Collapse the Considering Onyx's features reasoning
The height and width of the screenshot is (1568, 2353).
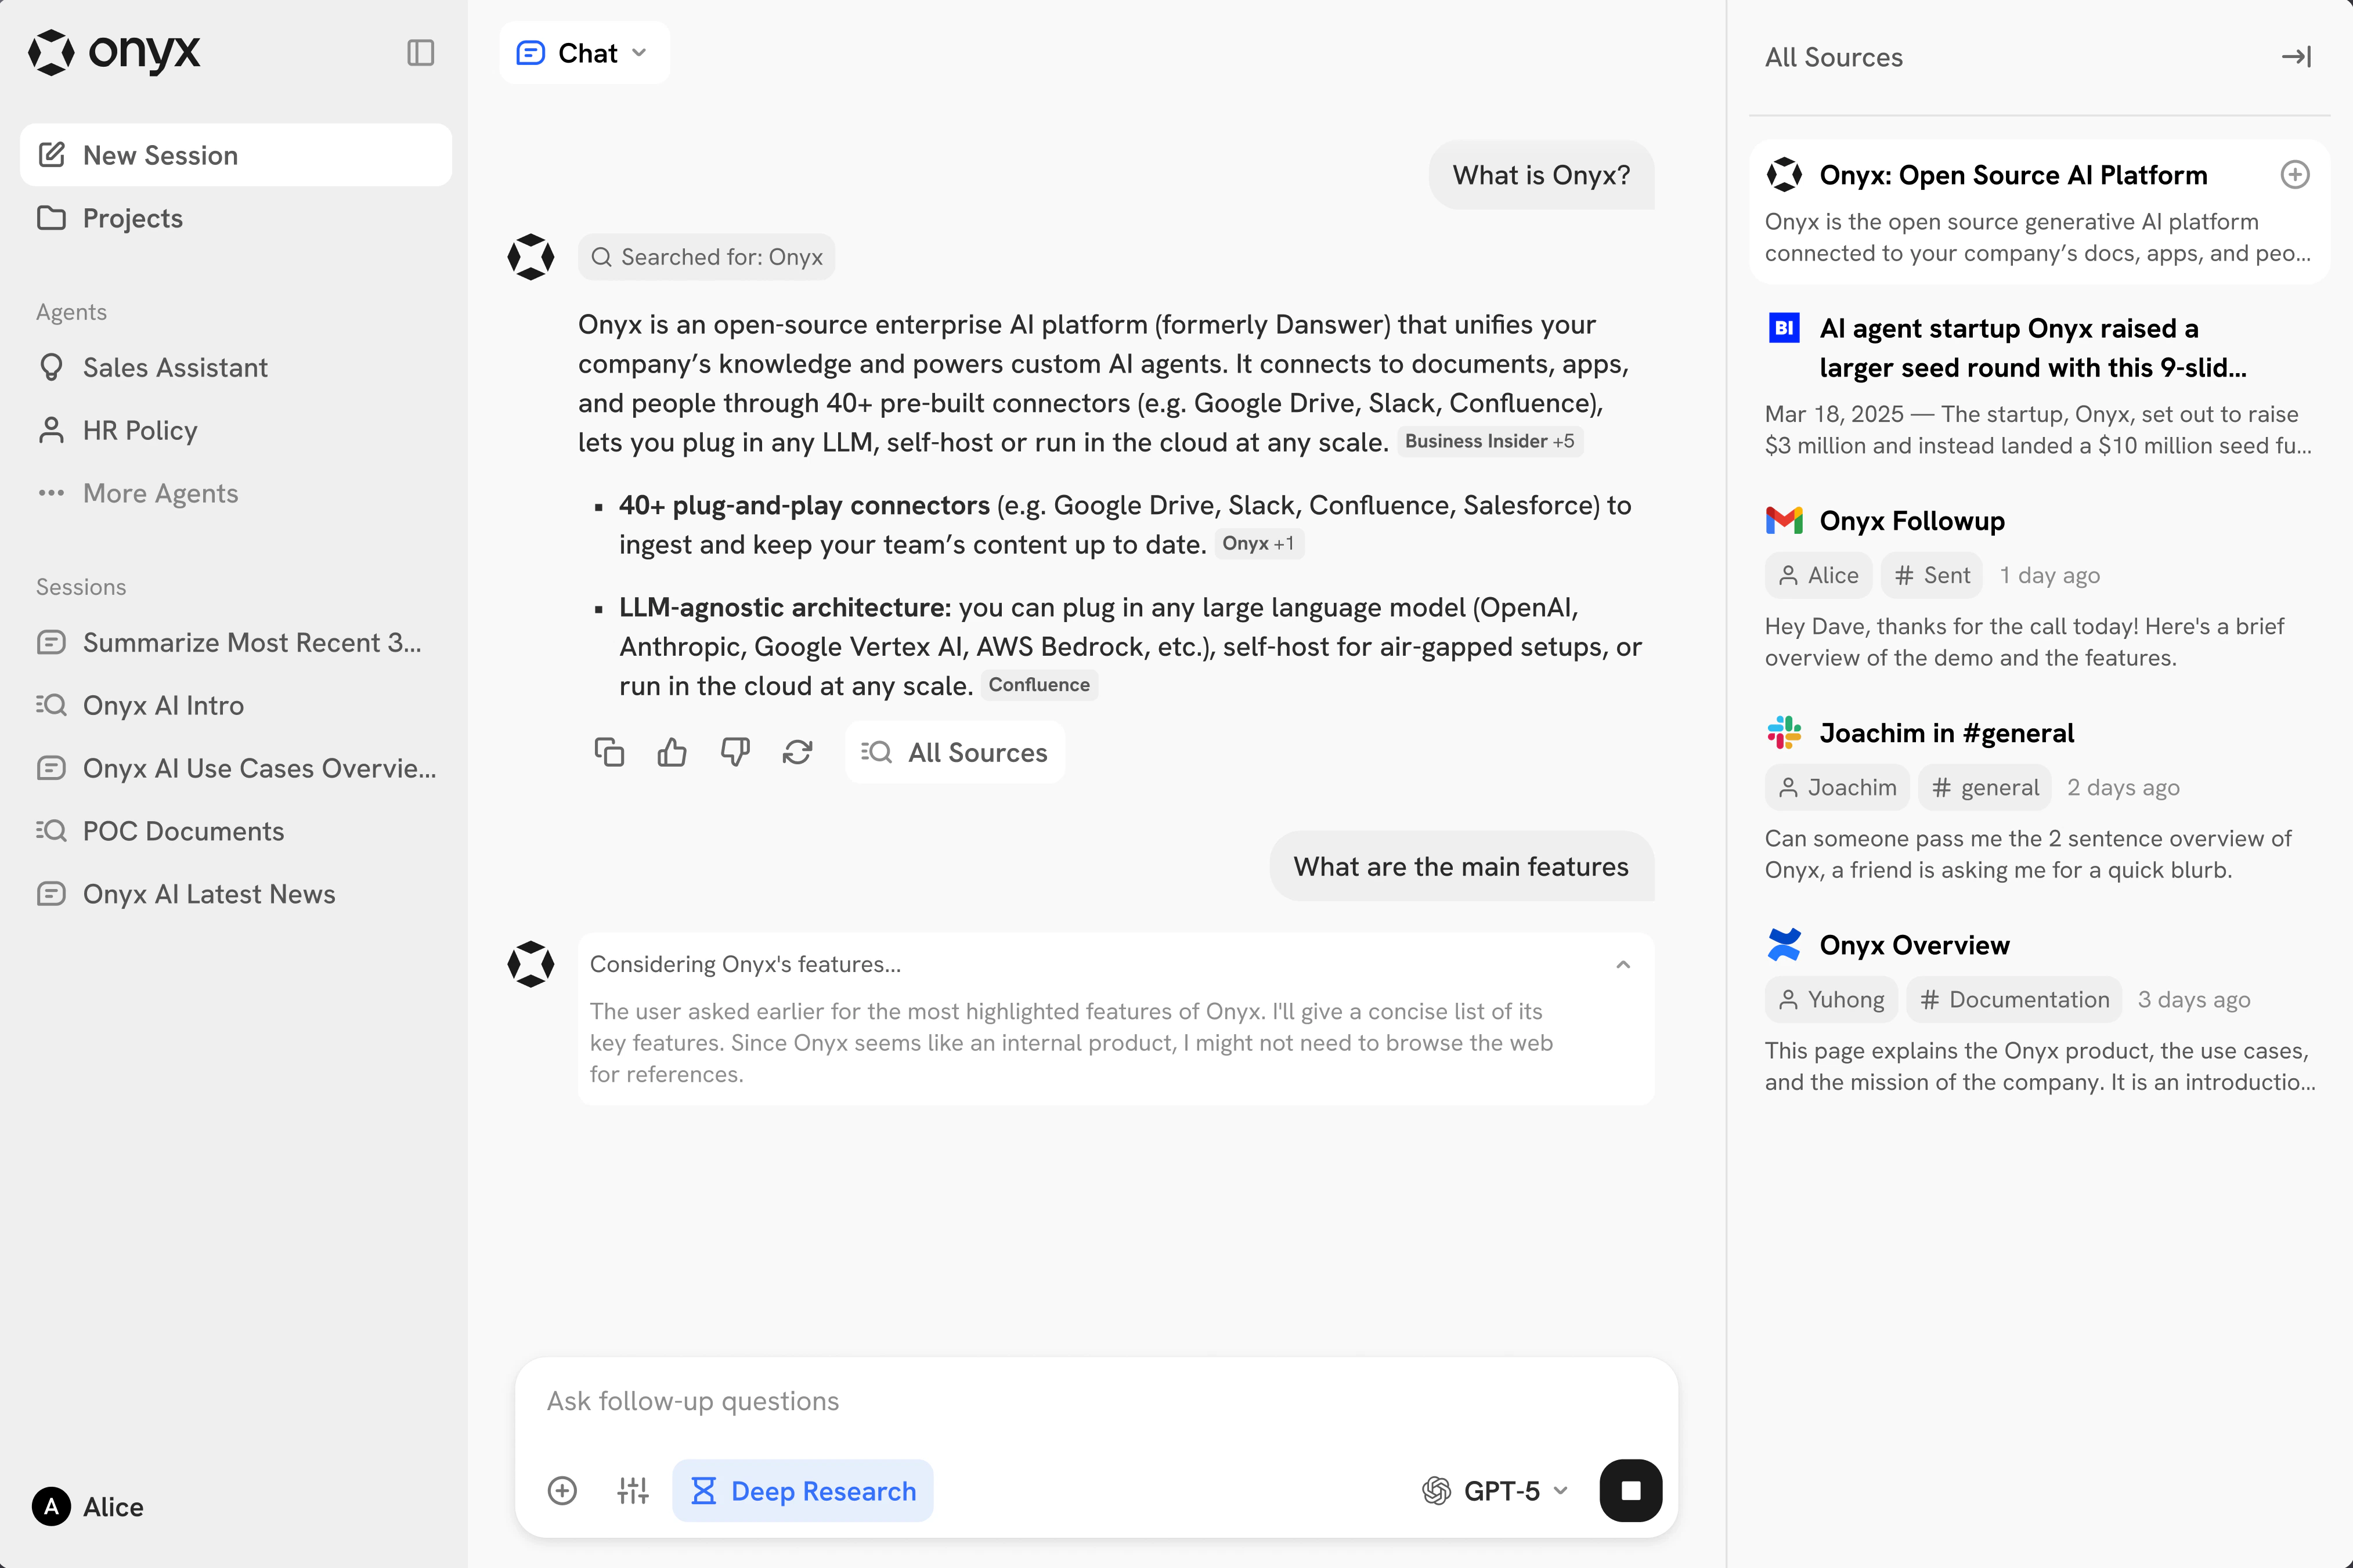click(x=1622, y=964)
